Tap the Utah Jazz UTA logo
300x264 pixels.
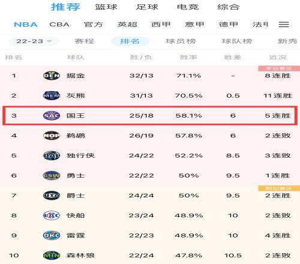click(x=52, y=196)
